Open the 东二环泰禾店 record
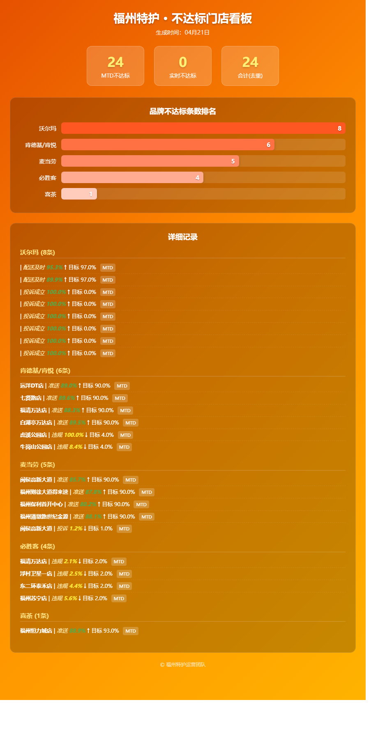The width and height of the screenshot is (378, 739). 183,586
